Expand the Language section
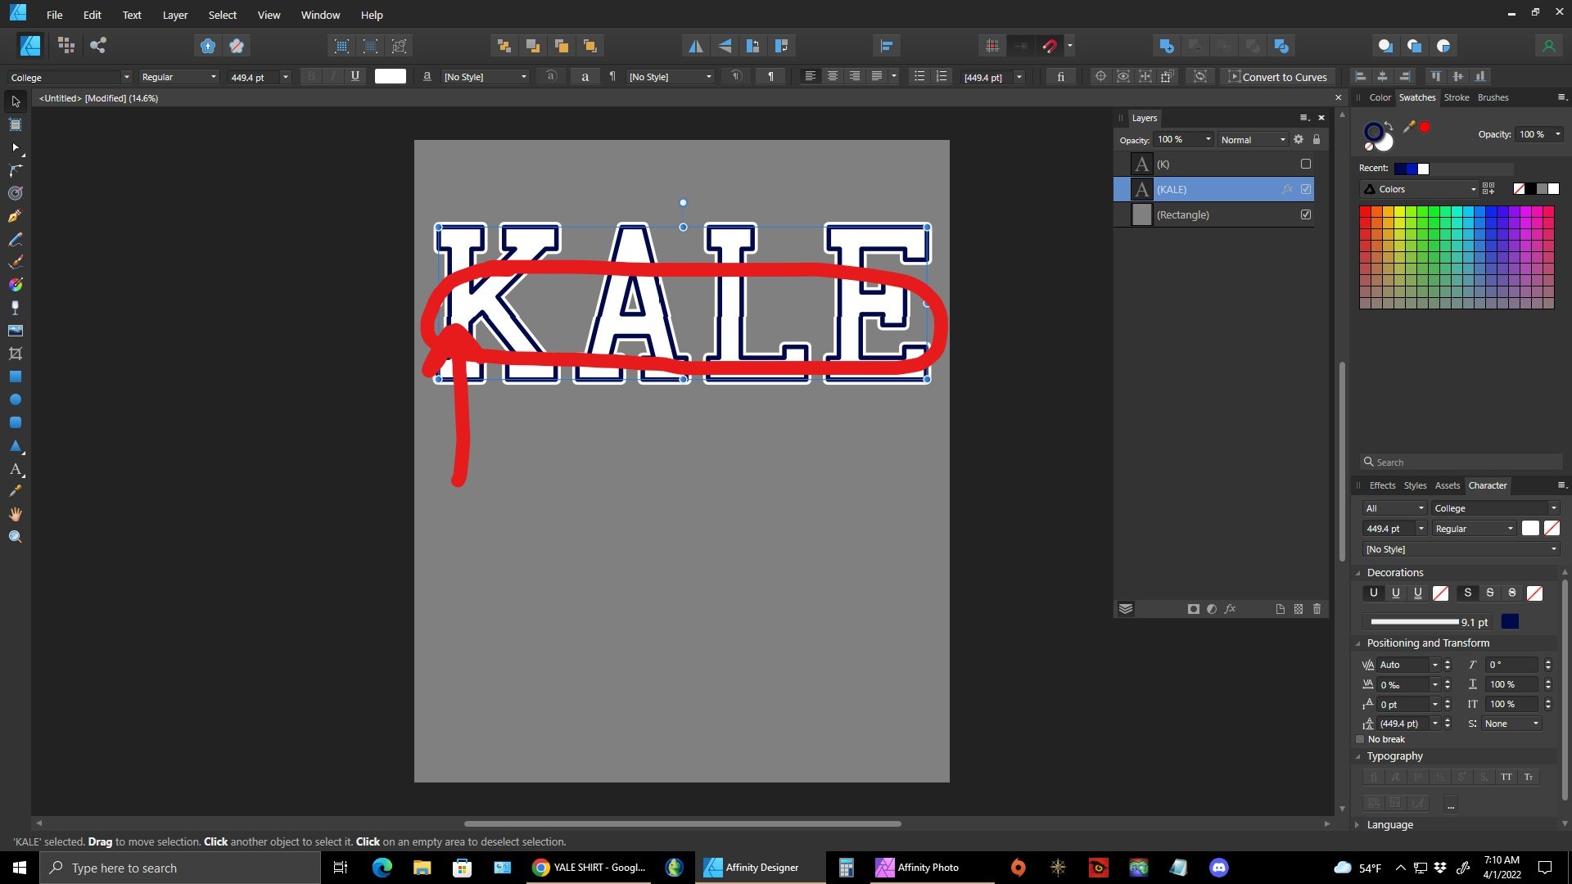The height and width of the screenshot is (884, 1572). click(1358, 825)
